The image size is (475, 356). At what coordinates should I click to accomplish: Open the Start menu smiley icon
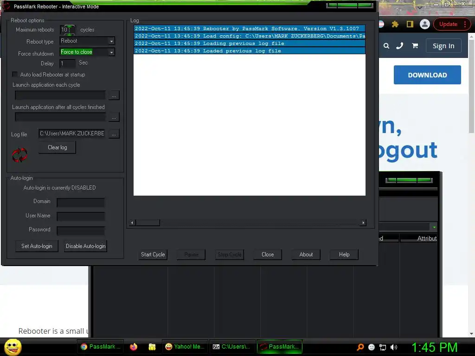13,347
